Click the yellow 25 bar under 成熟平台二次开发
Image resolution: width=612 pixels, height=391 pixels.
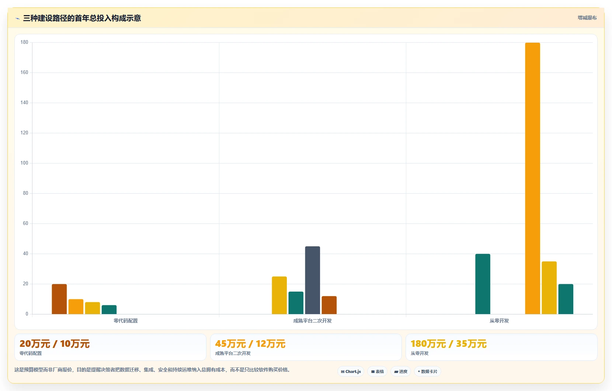pyautogui.click(x=279, y=295)
